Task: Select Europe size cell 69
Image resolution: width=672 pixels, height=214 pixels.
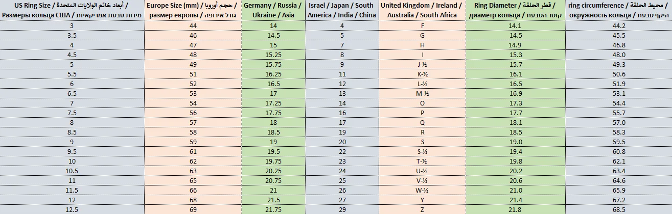Action: (x=192, y=209)
